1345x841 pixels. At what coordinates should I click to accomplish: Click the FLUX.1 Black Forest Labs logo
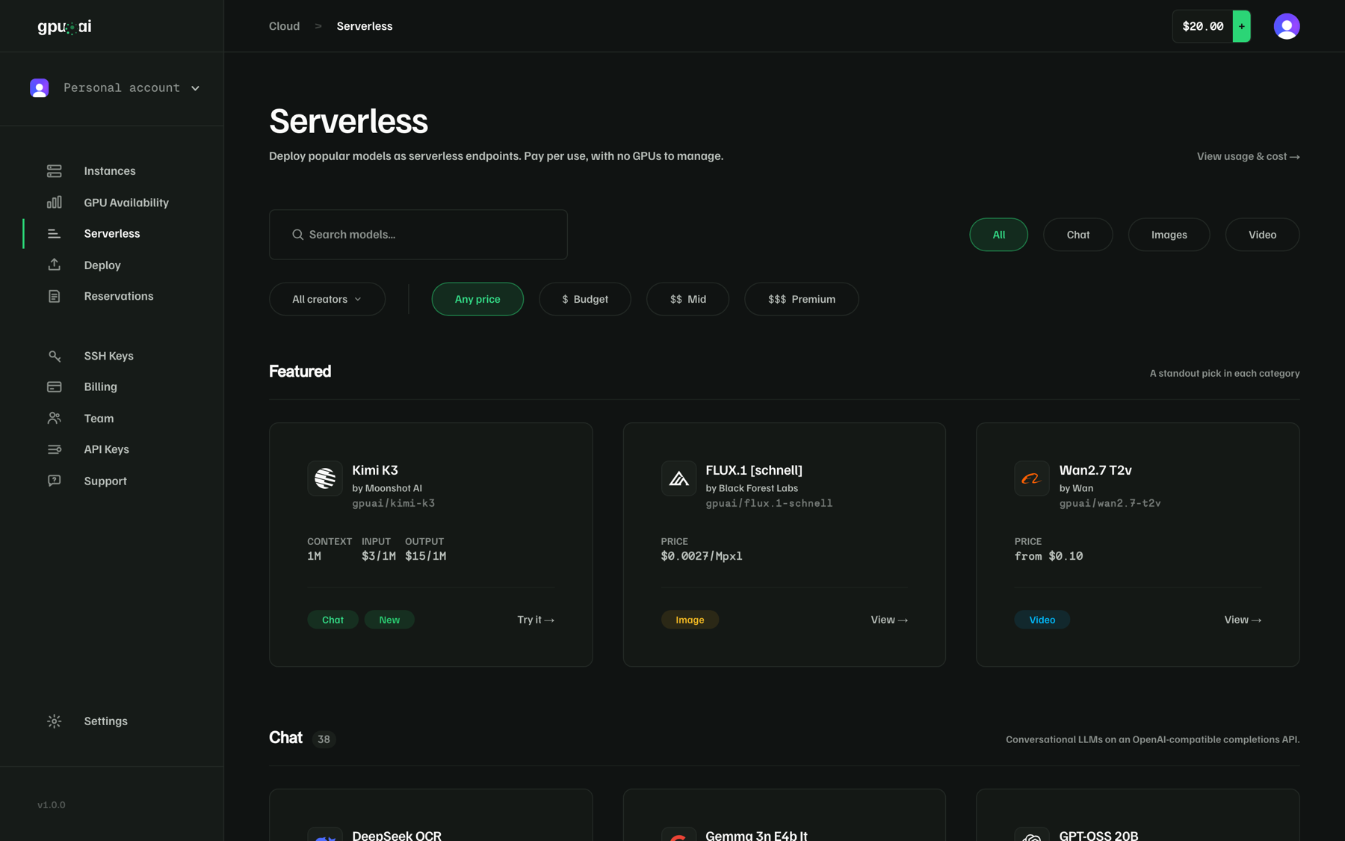click(678, 478)
